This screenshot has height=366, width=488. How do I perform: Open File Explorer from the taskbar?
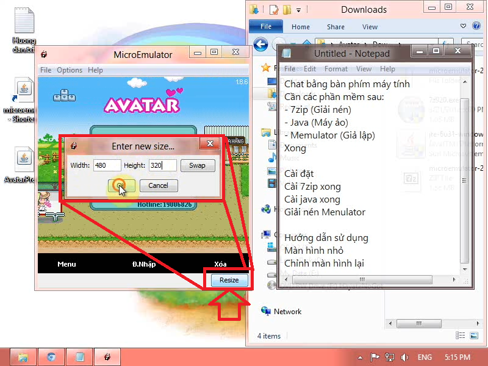24,357
